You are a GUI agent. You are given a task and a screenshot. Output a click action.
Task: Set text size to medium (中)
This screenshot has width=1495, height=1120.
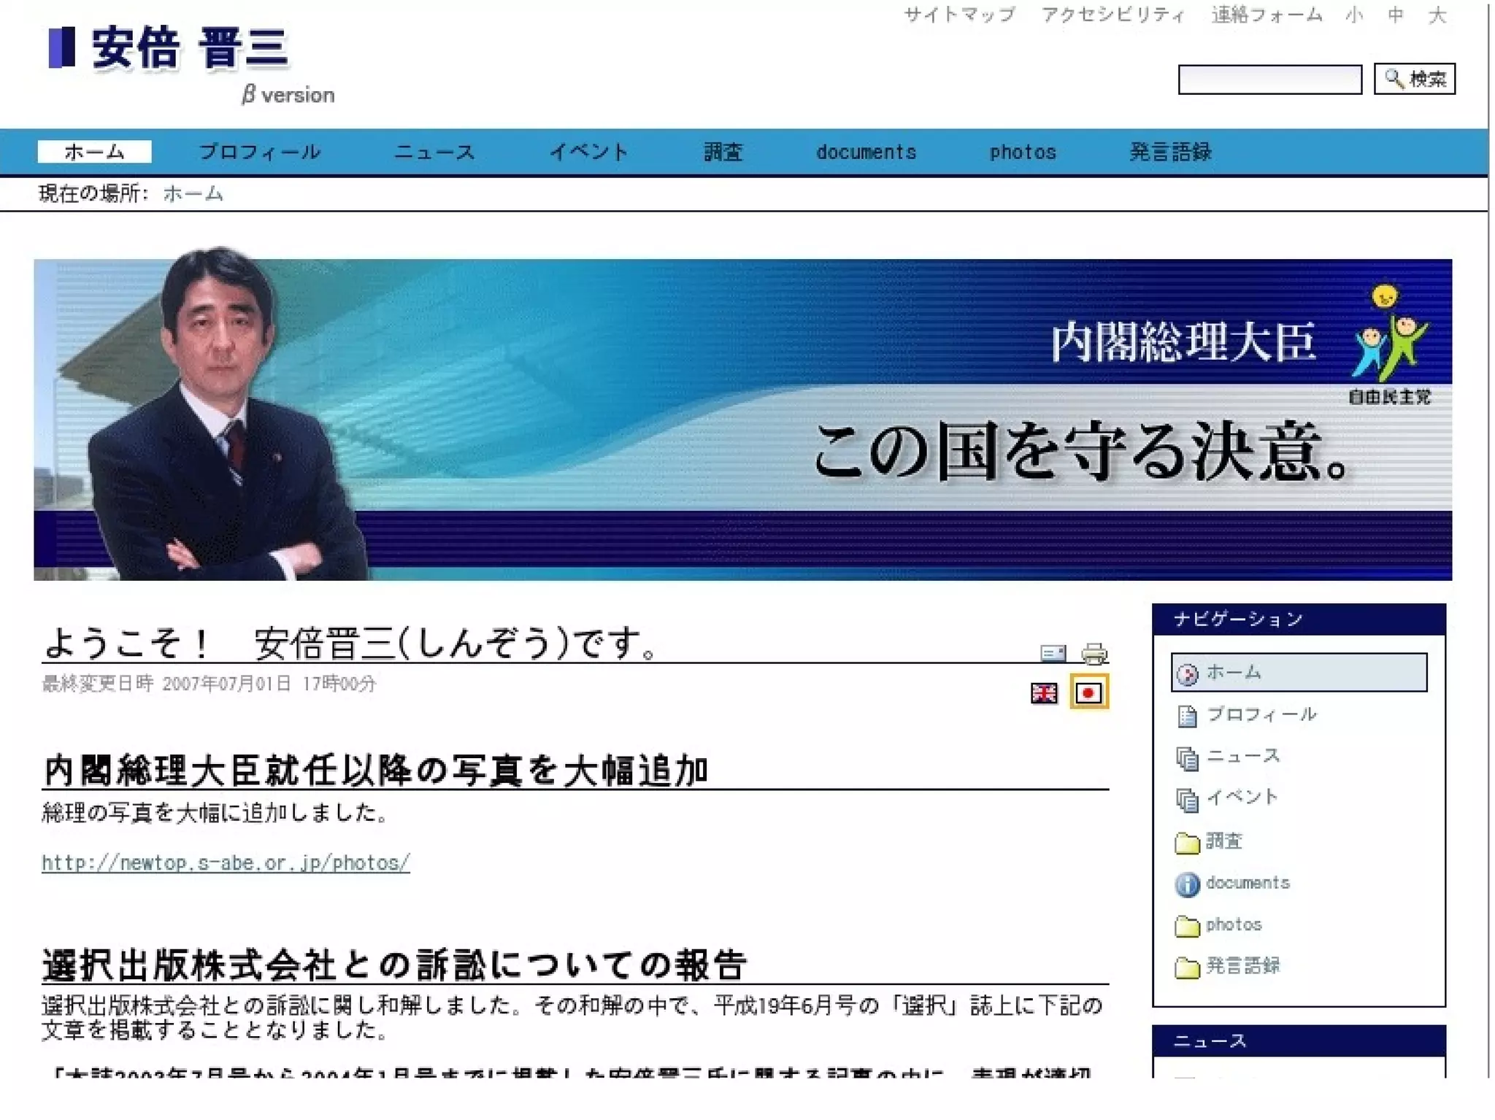[1395, 15]
